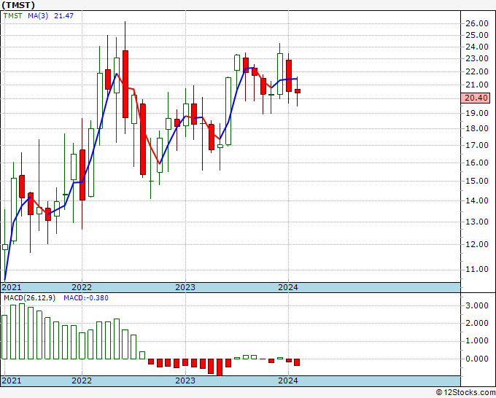
Task: Click the 13.00 price axis label
Action: coord(477,222)
